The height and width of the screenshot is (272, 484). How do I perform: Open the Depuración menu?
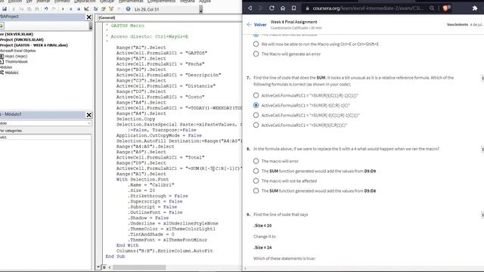pyautogui.click(x=85, y=2)
